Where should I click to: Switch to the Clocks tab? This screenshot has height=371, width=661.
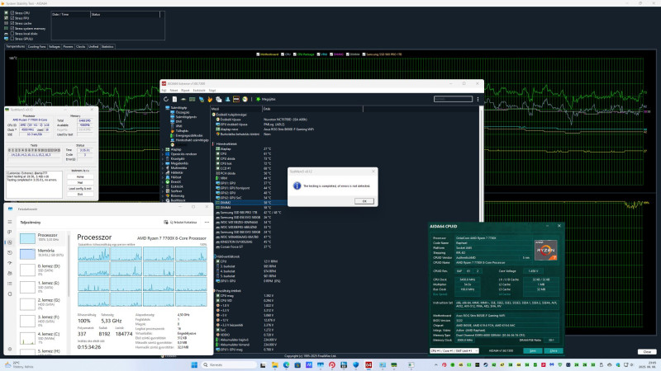pyautogui.click(x=81, y=47)
